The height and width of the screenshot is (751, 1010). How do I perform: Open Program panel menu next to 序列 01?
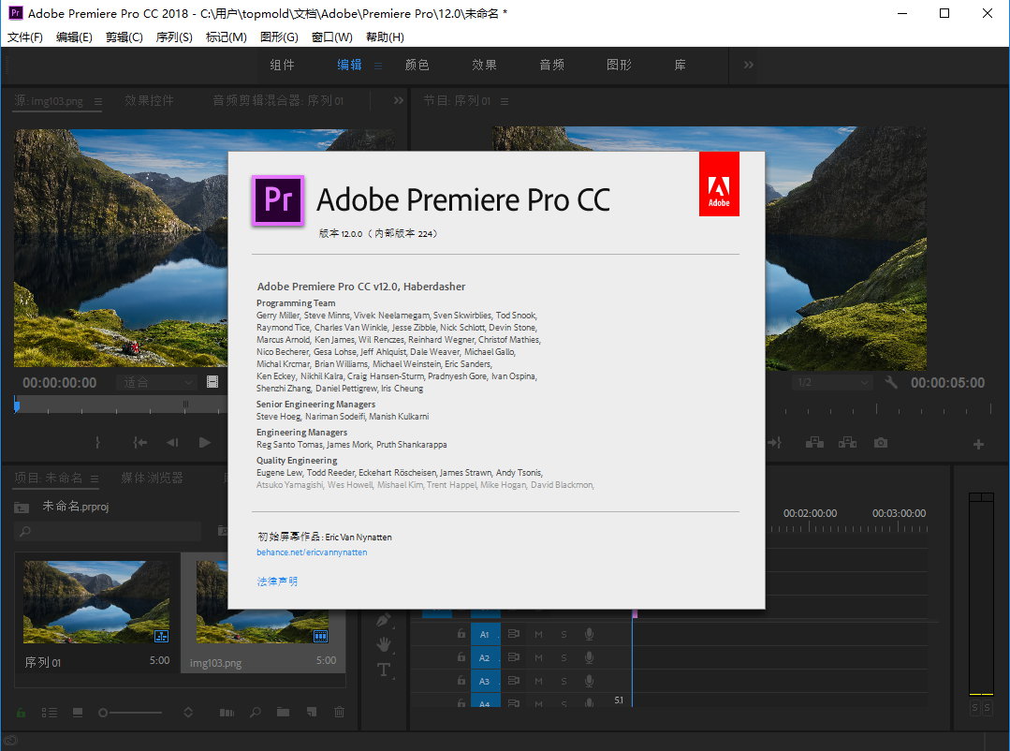click(505, 101)
